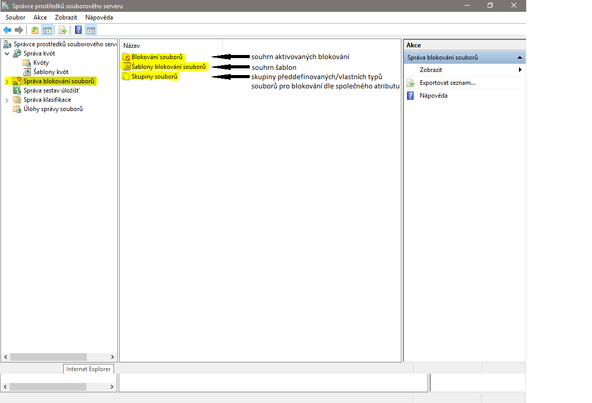Click the blue Help question mark icon

tap(79, 30)
